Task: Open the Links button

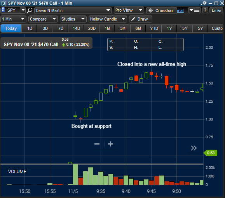Action: pos(216,10)
